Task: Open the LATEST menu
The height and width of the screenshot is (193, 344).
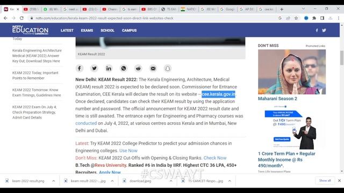Action: coord(67,31)
